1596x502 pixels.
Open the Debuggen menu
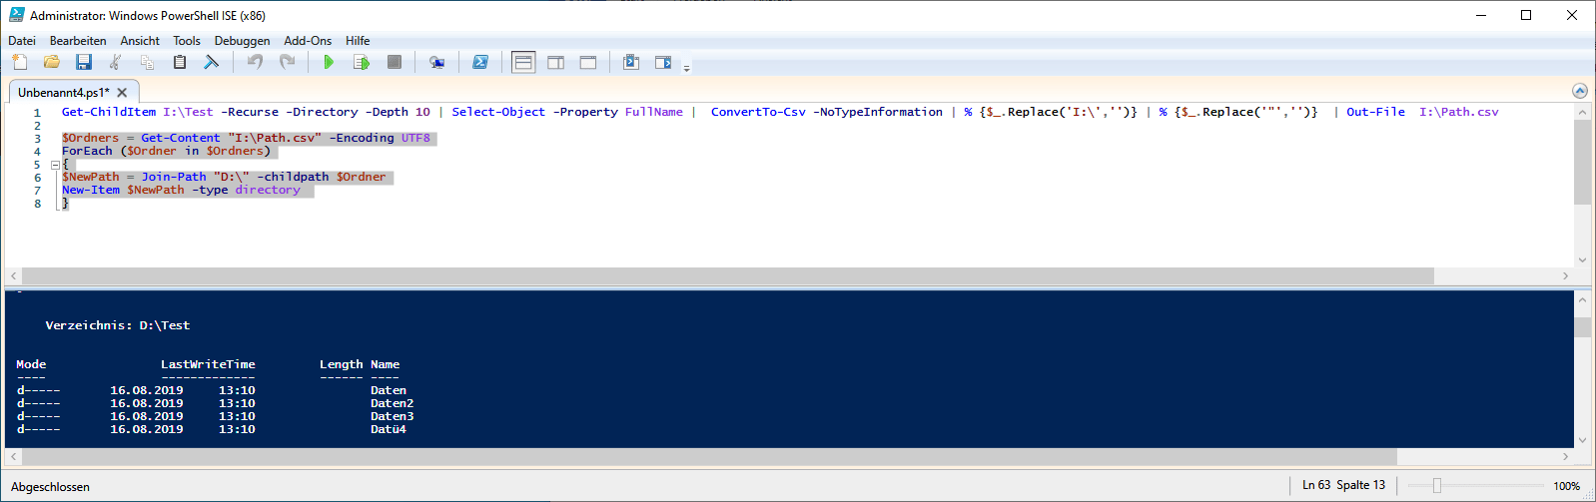click(242, 41)
